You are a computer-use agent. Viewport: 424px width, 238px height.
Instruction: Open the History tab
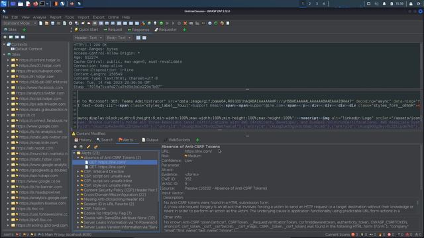83,139
